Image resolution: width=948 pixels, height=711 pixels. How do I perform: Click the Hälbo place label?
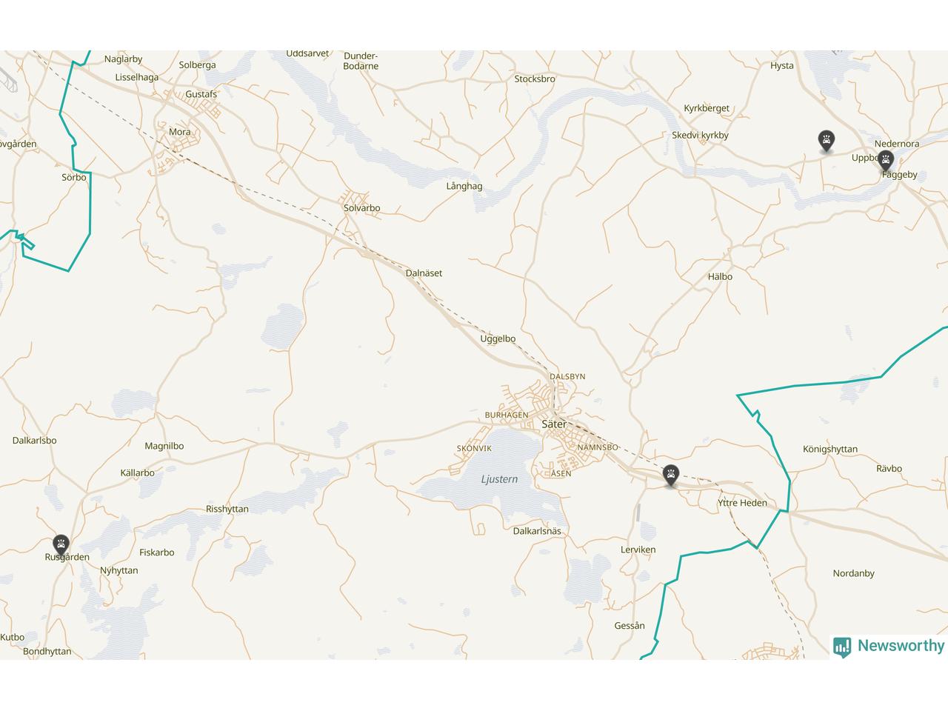(720, 277)
